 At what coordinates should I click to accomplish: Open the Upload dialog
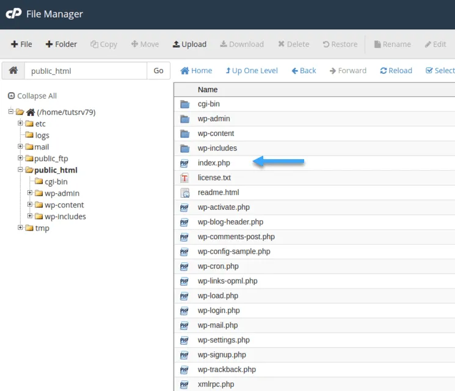pyautogui.click(x=189, y=44)
